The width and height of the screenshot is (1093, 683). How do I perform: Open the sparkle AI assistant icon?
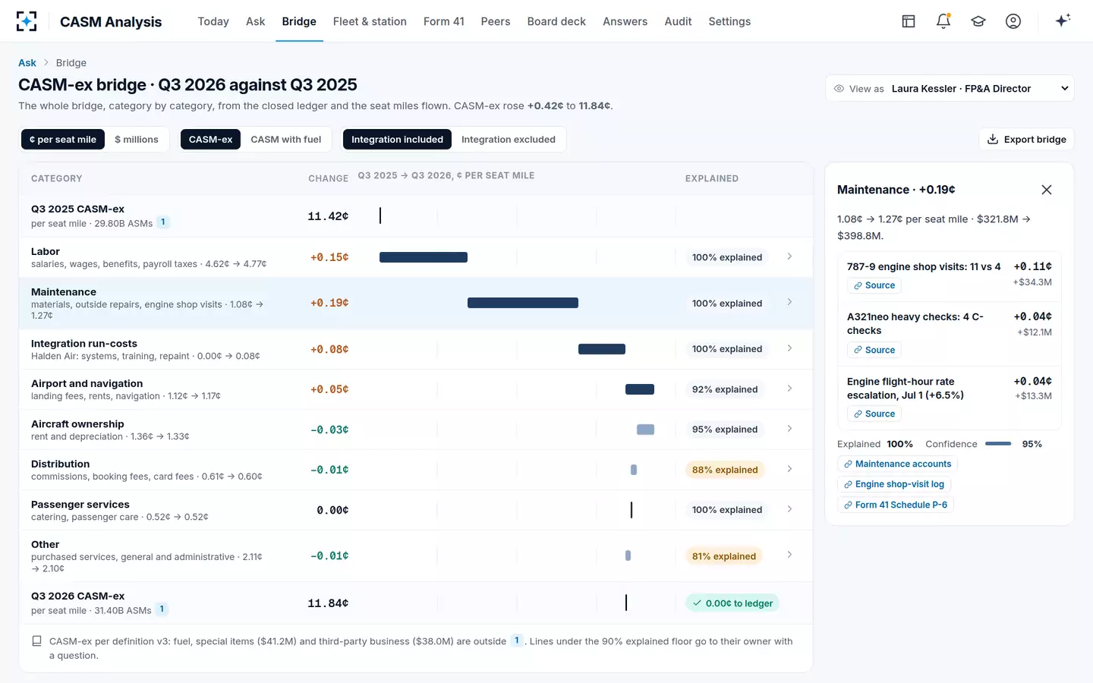pyautogui.click(x=1063, y=20)
